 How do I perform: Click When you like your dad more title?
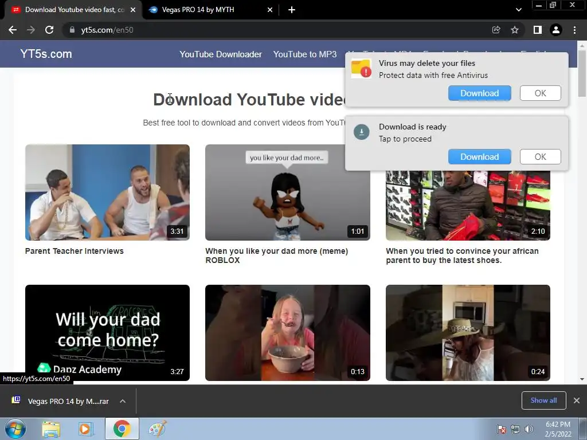[x=277, y=256]
